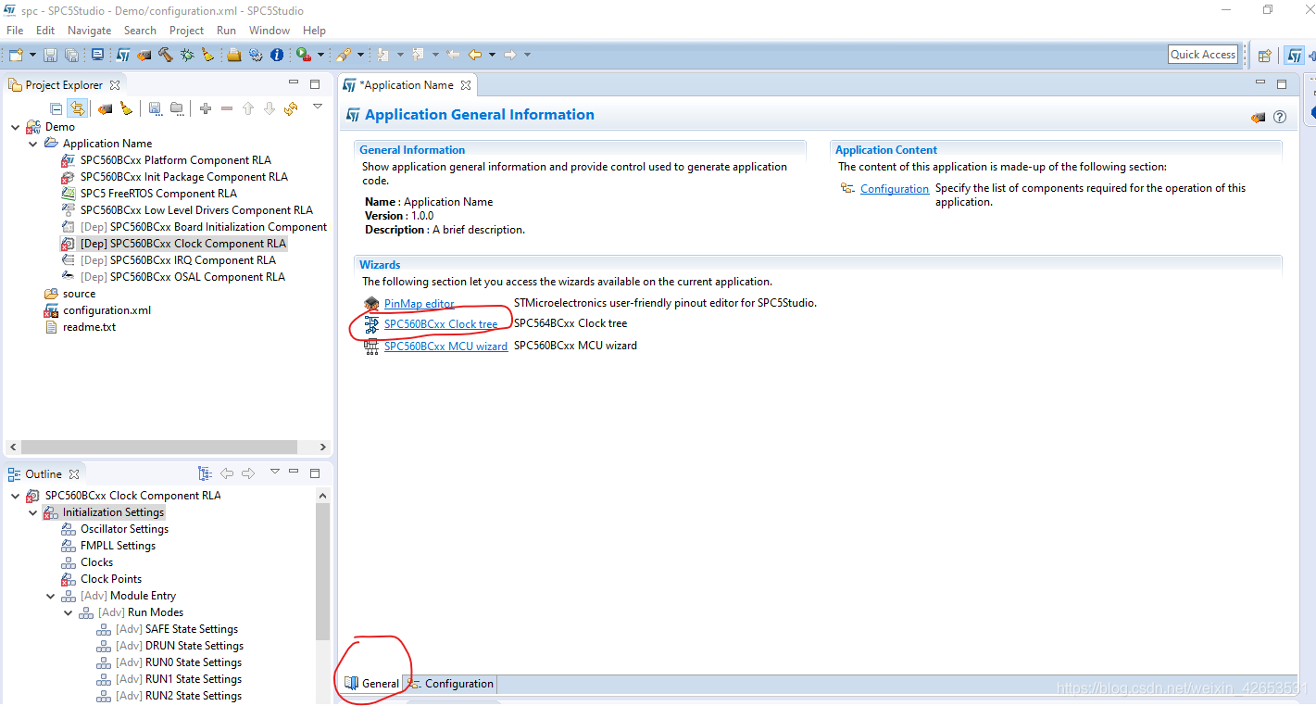Click the Outline tree view mode icon
The image size is (1316, 706).
click(205, 473)
